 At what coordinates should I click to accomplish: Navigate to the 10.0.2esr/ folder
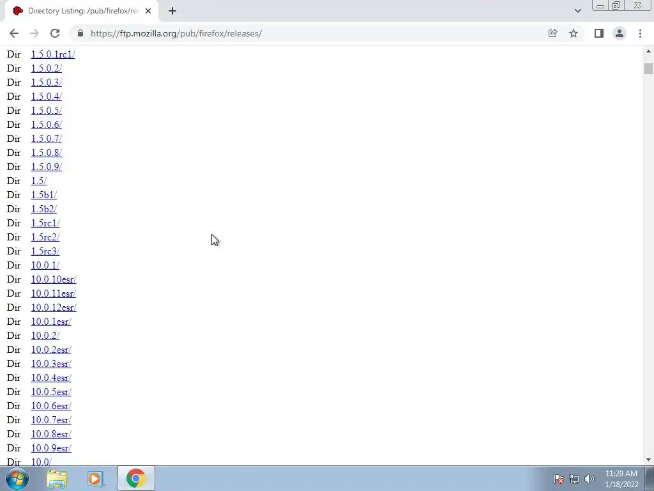point(51,350)
